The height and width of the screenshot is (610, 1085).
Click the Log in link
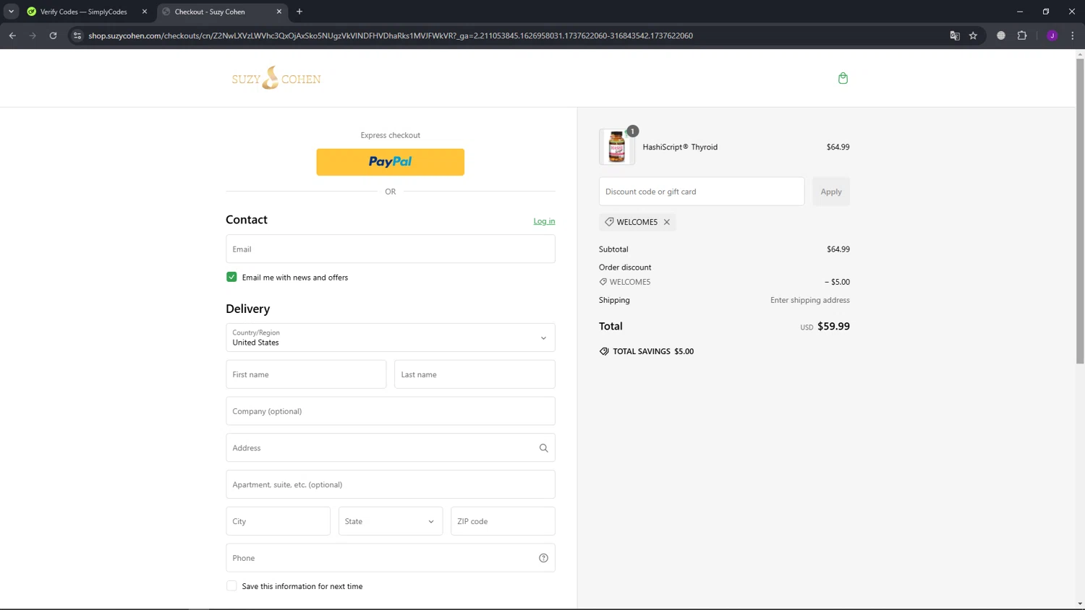point(544,221)
